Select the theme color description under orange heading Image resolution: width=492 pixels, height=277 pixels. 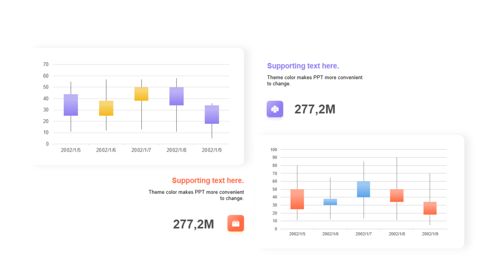(196, 195)
